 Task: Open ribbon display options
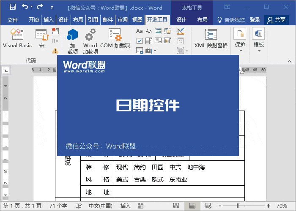[x=227, y=7]
